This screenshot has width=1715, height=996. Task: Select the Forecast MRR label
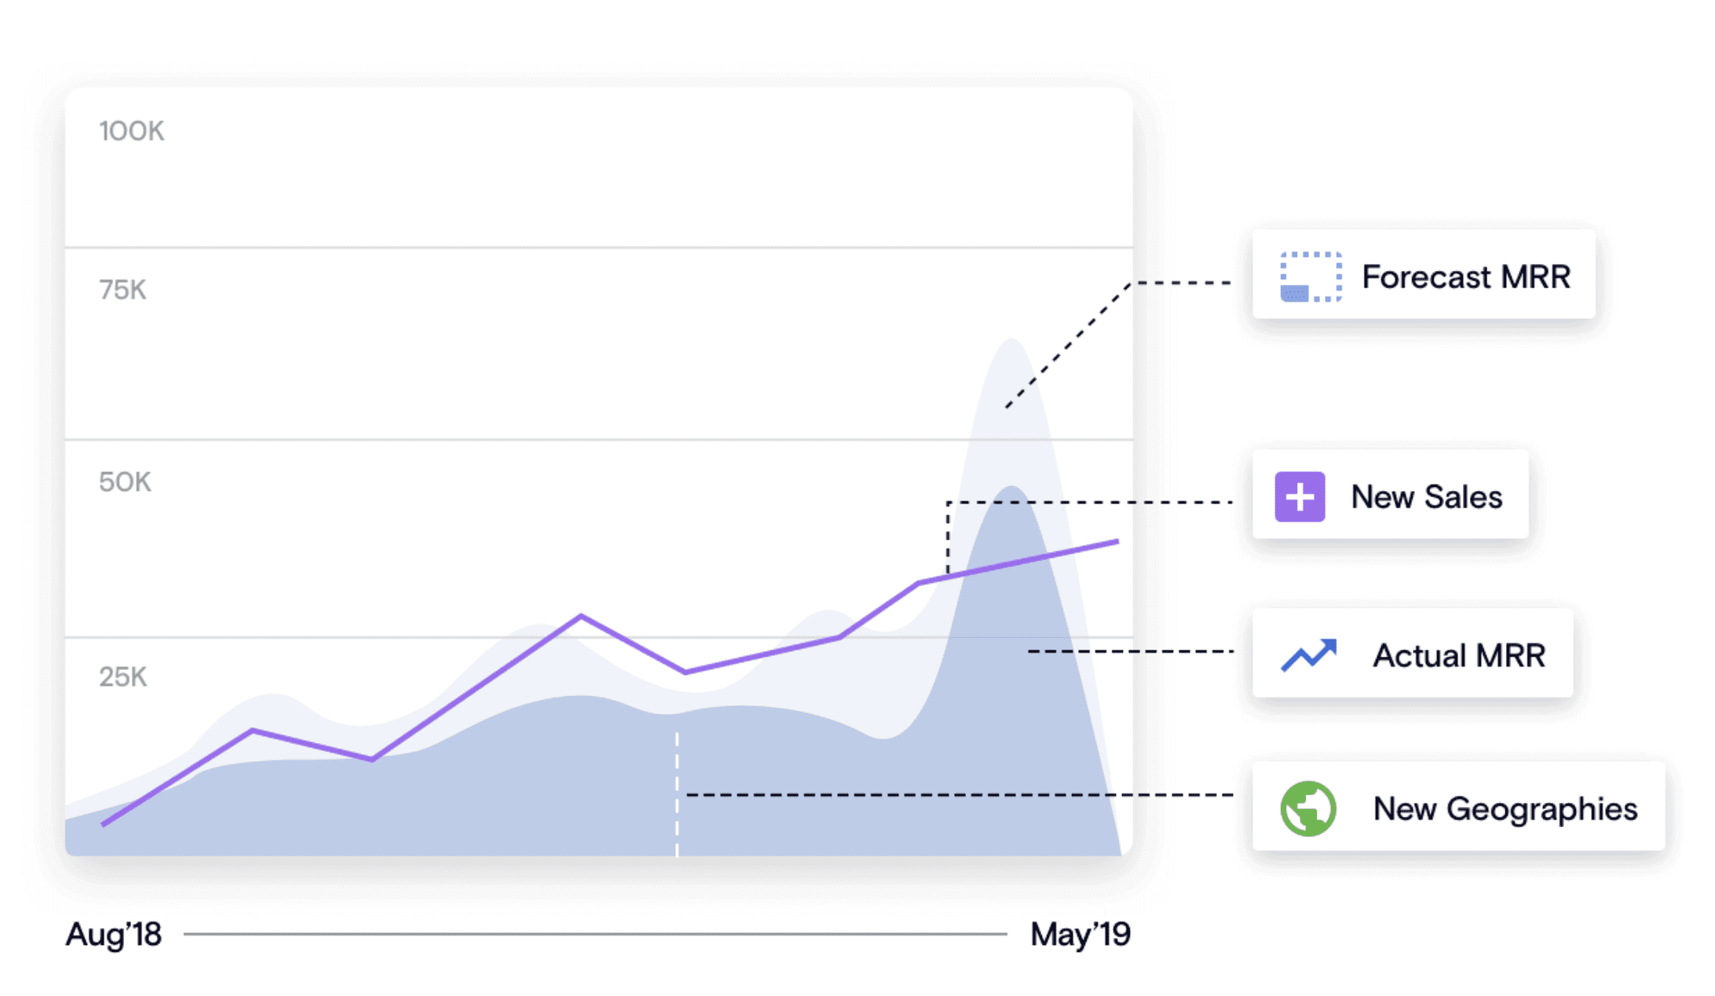click(x=1465, y=276)
